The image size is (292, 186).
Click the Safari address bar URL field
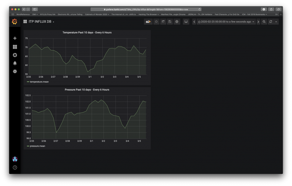(146, 9)
